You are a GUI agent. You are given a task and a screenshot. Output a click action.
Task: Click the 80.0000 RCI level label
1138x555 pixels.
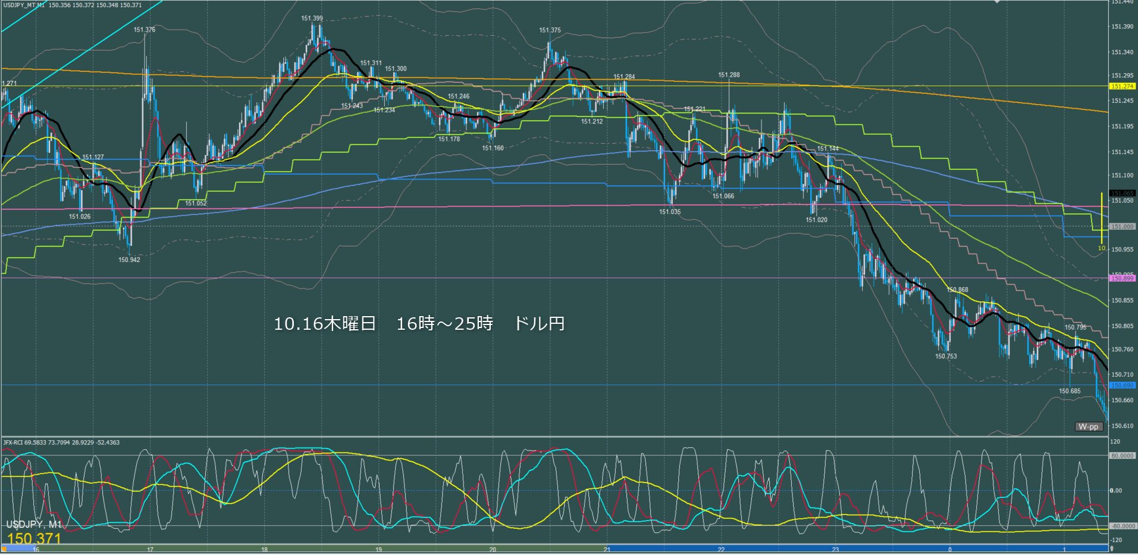[1122, 456]
